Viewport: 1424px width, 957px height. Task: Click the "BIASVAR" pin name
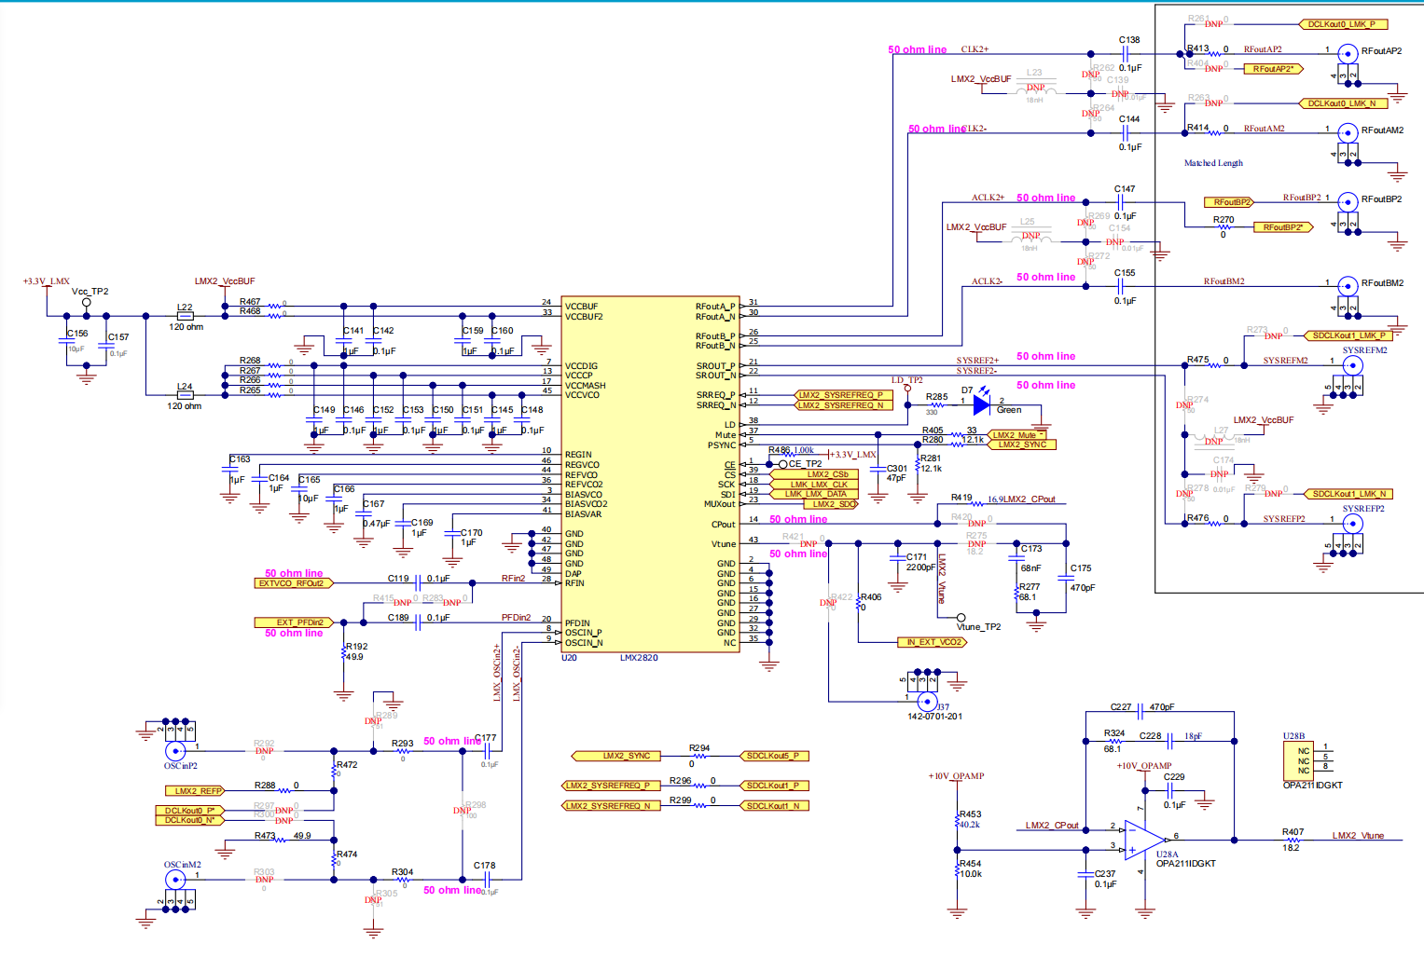click(x=583, y=514)
